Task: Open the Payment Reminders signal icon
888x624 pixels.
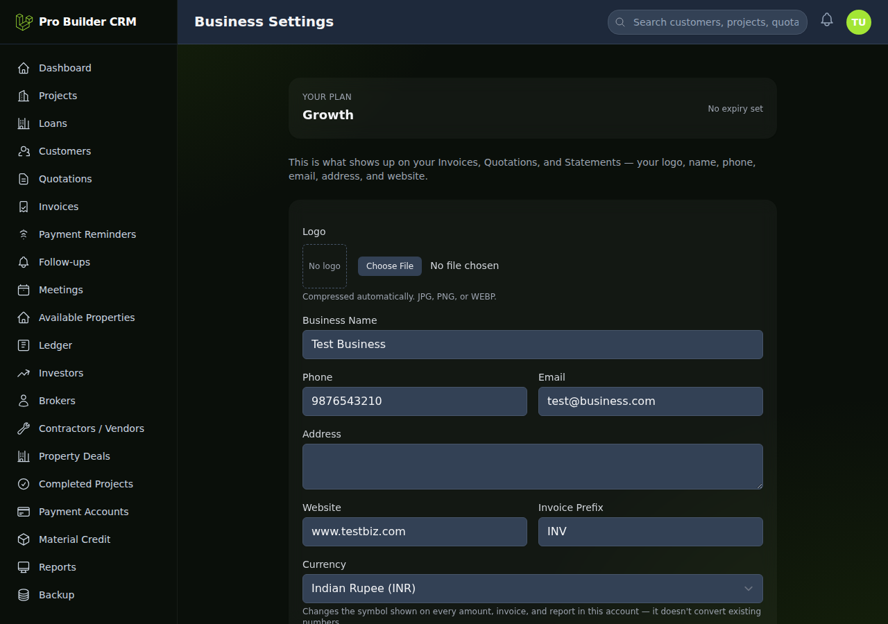Action: coord(24,234)
